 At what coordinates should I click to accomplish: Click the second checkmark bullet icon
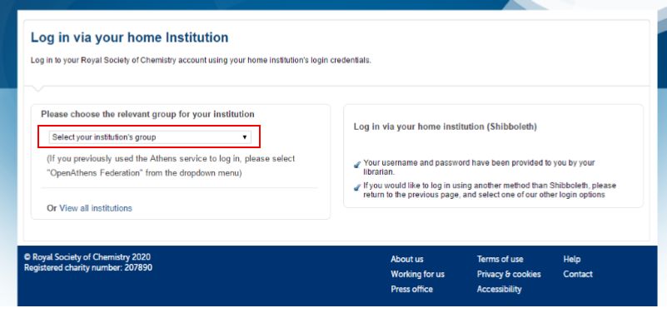click(357, 187)
